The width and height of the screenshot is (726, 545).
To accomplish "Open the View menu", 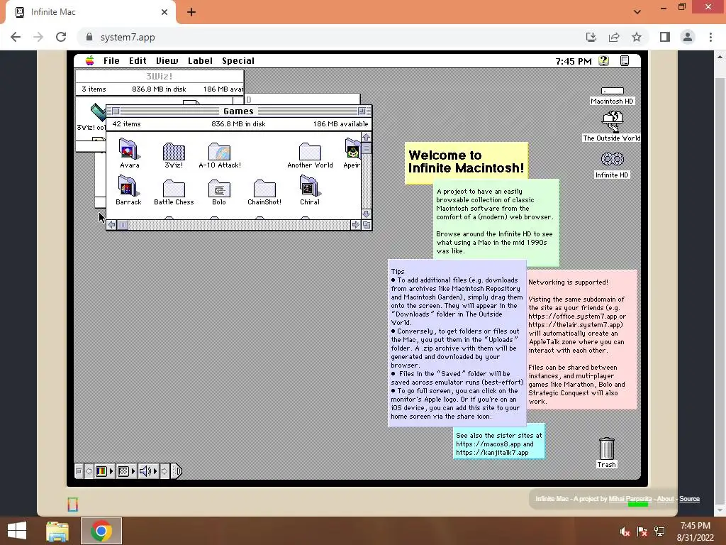I will pyautogui.click(x=167, y=61).
